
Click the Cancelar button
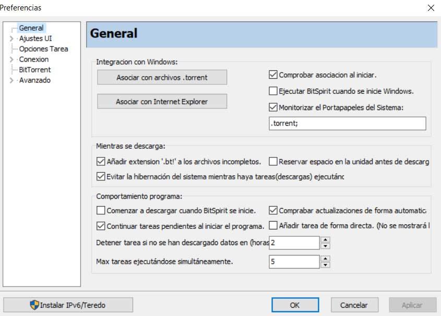[354, 305]
